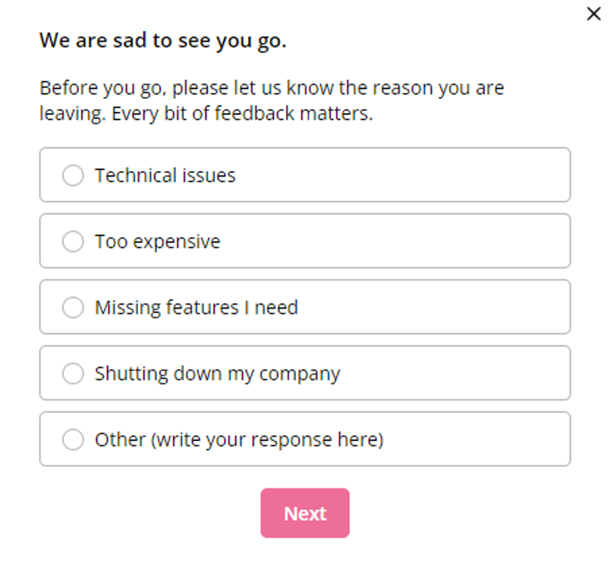Image resolution: width=610 pixels, height=566 pixels.
Task: Click the Missing features I need card
Action: pos(305,307)
